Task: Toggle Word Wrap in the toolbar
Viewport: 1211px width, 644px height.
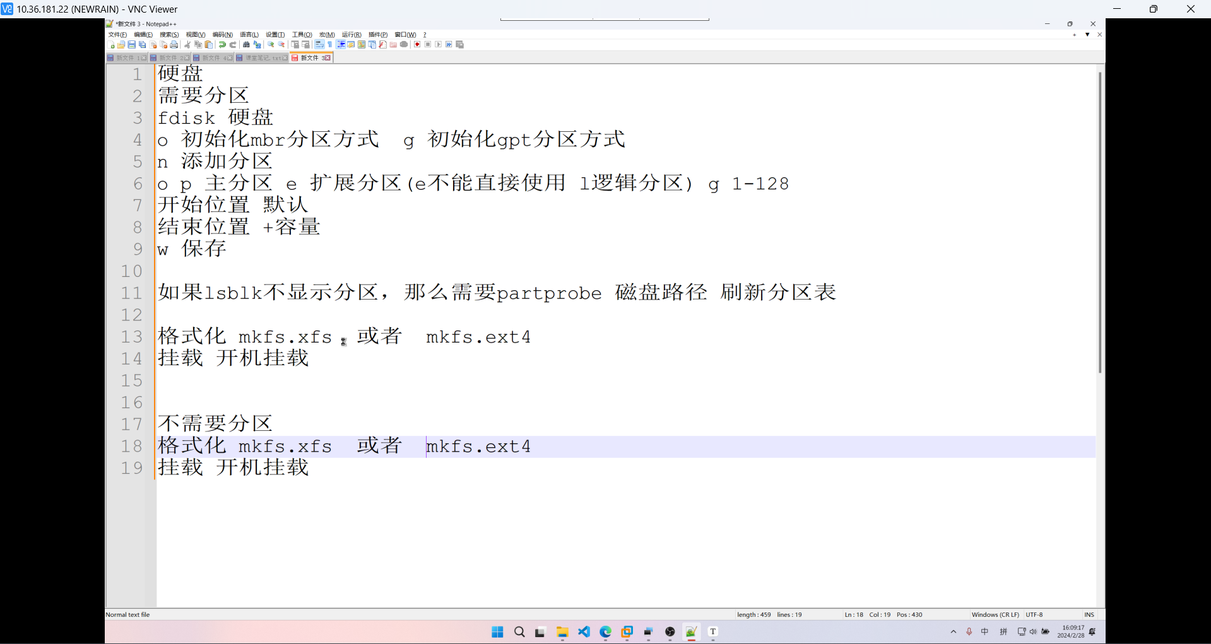Action: [319, 45]
